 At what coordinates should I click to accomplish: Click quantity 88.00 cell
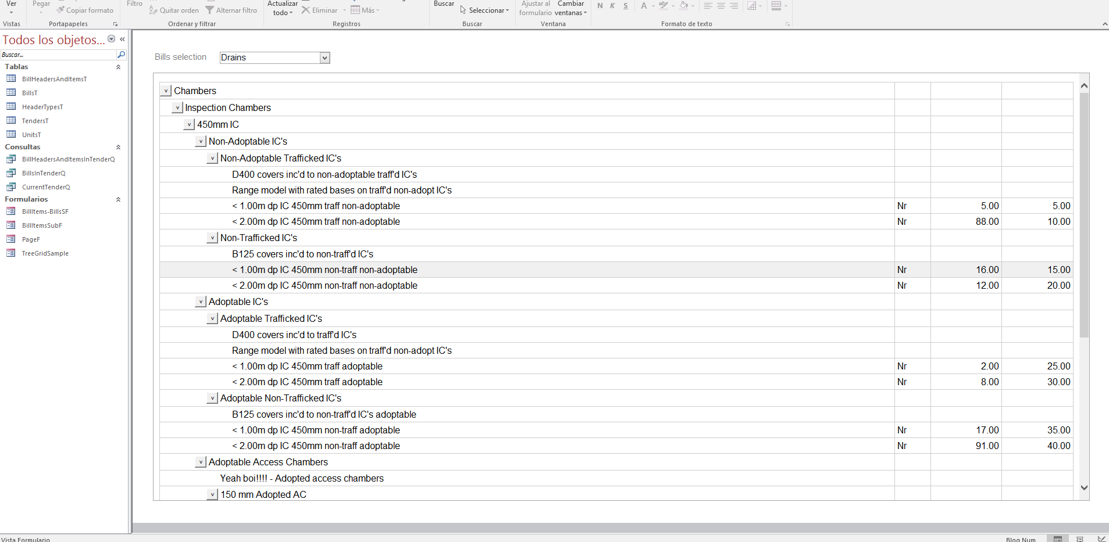pos(966,222)
